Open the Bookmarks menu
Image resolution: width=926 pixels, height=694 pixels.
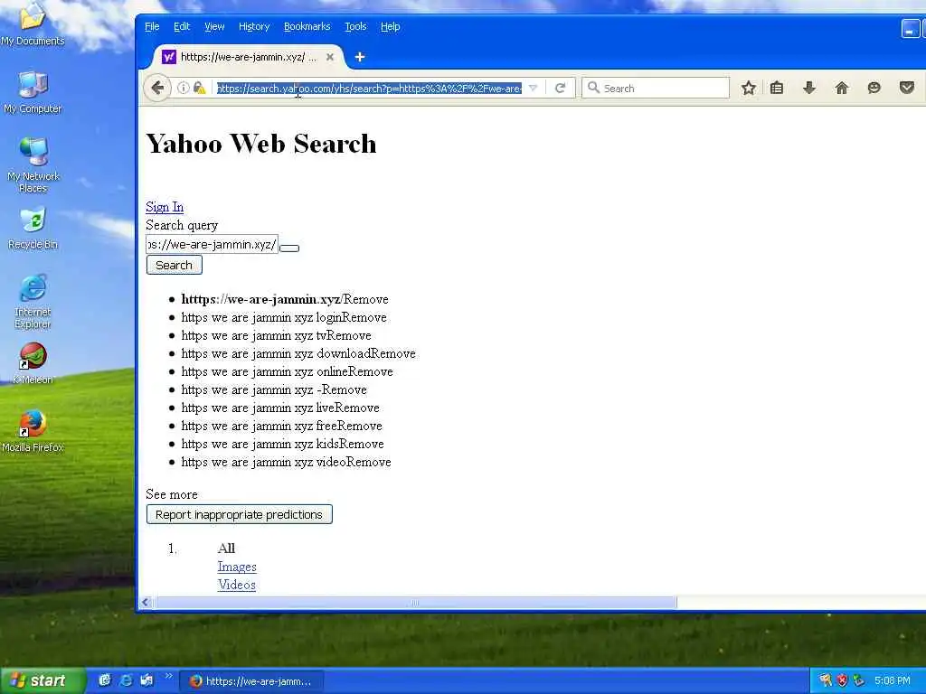pyautogui.click(x=307, y=26)
